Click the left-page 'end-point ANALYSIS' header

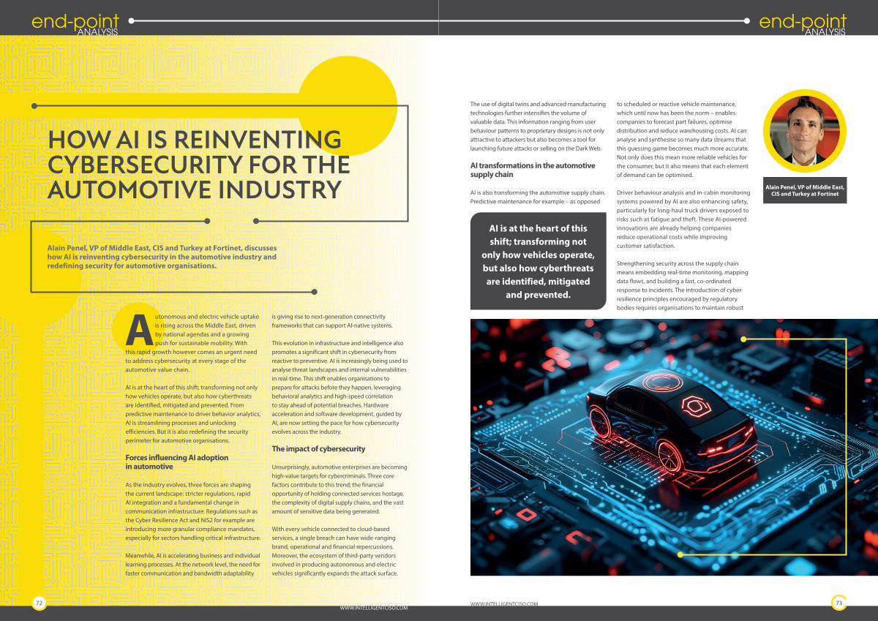click(x=75, y=24)
